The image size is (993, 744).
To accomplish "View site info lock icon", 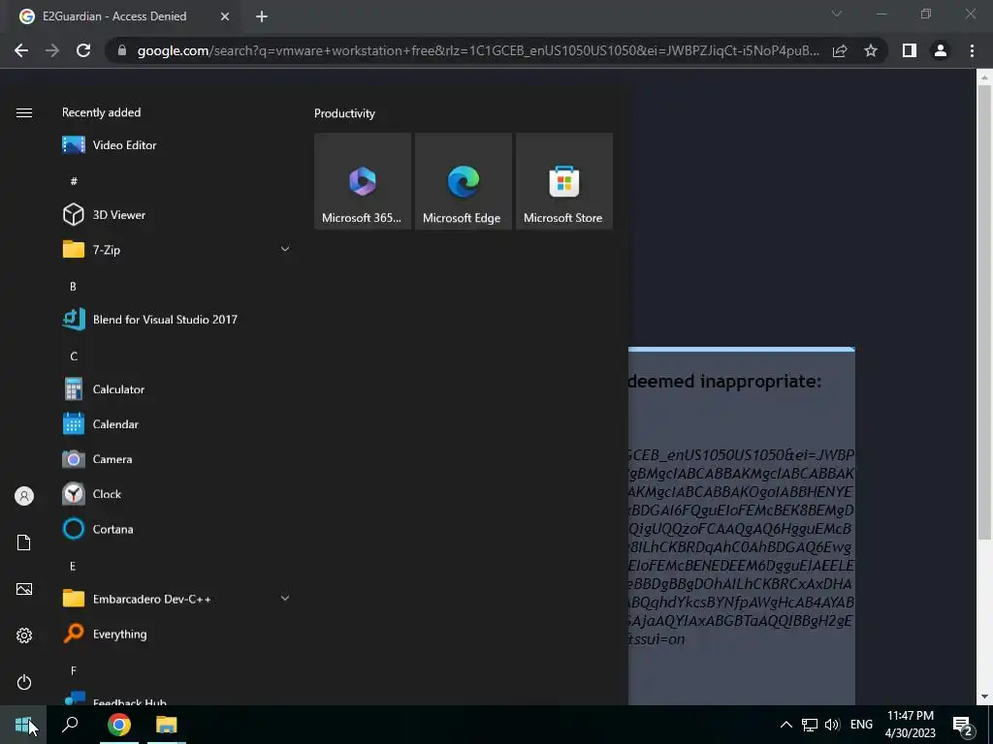I will 122,50.
